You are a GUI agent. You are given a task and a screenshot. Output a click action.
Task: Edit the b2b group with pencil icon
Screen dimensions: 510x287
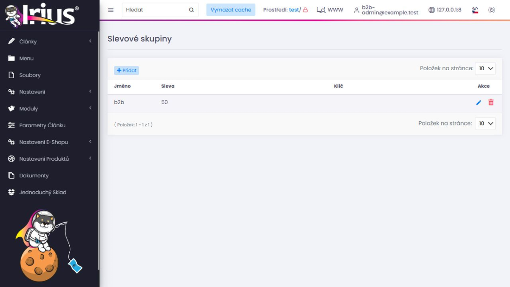click(x=479, y=102)
